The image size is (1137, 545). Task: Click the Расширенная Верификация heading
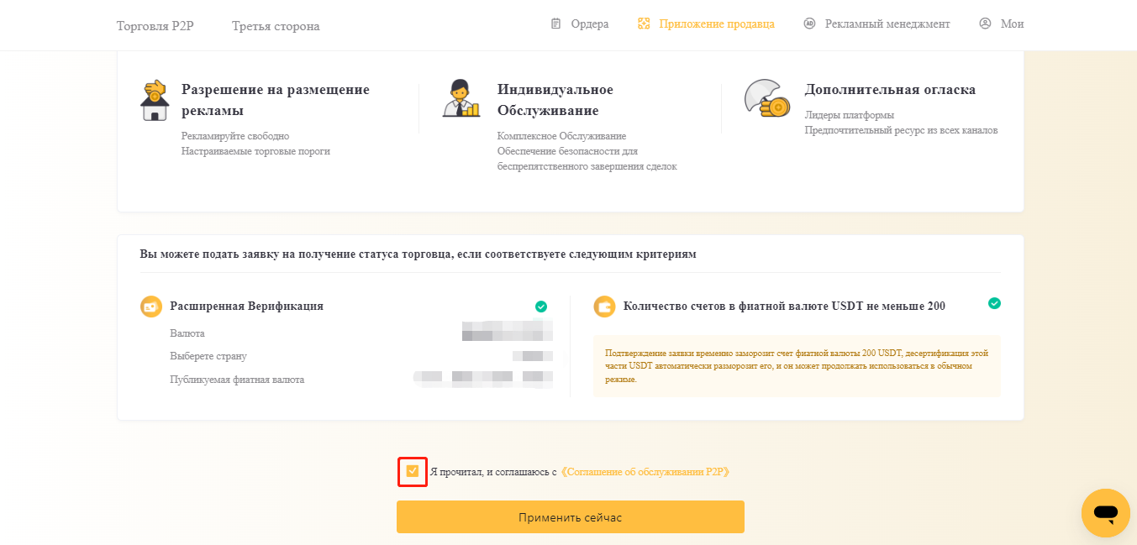(246, 307)
